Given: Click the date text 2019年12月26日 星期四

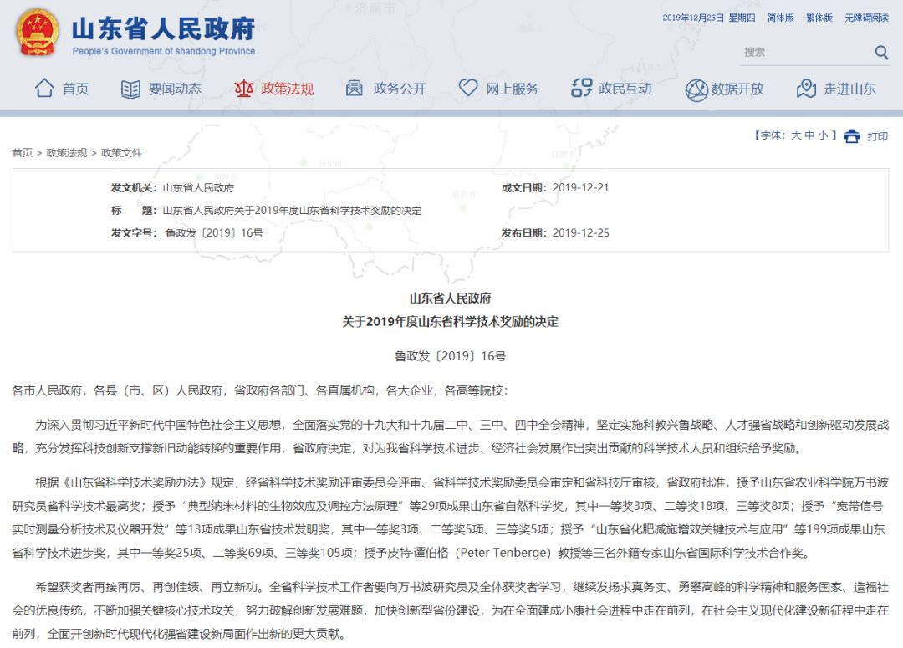Looking at the screenshot, I should tap(709, 18).
